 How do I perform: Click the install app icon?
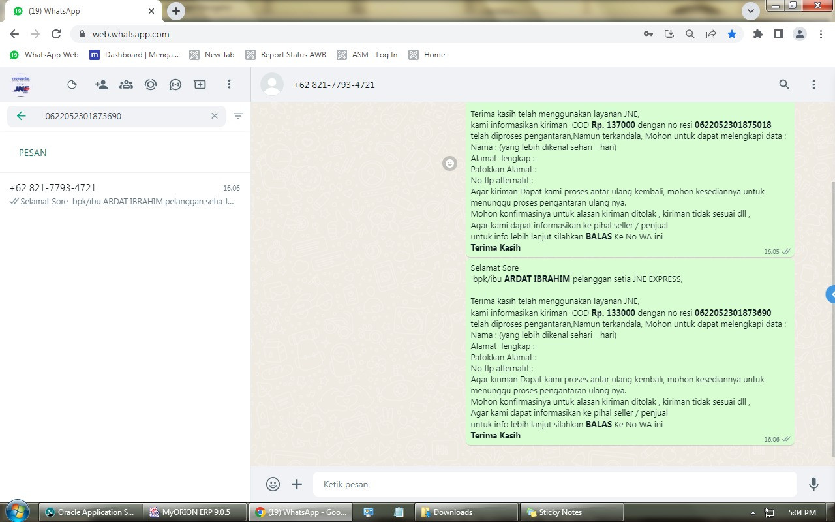point(669,34)
